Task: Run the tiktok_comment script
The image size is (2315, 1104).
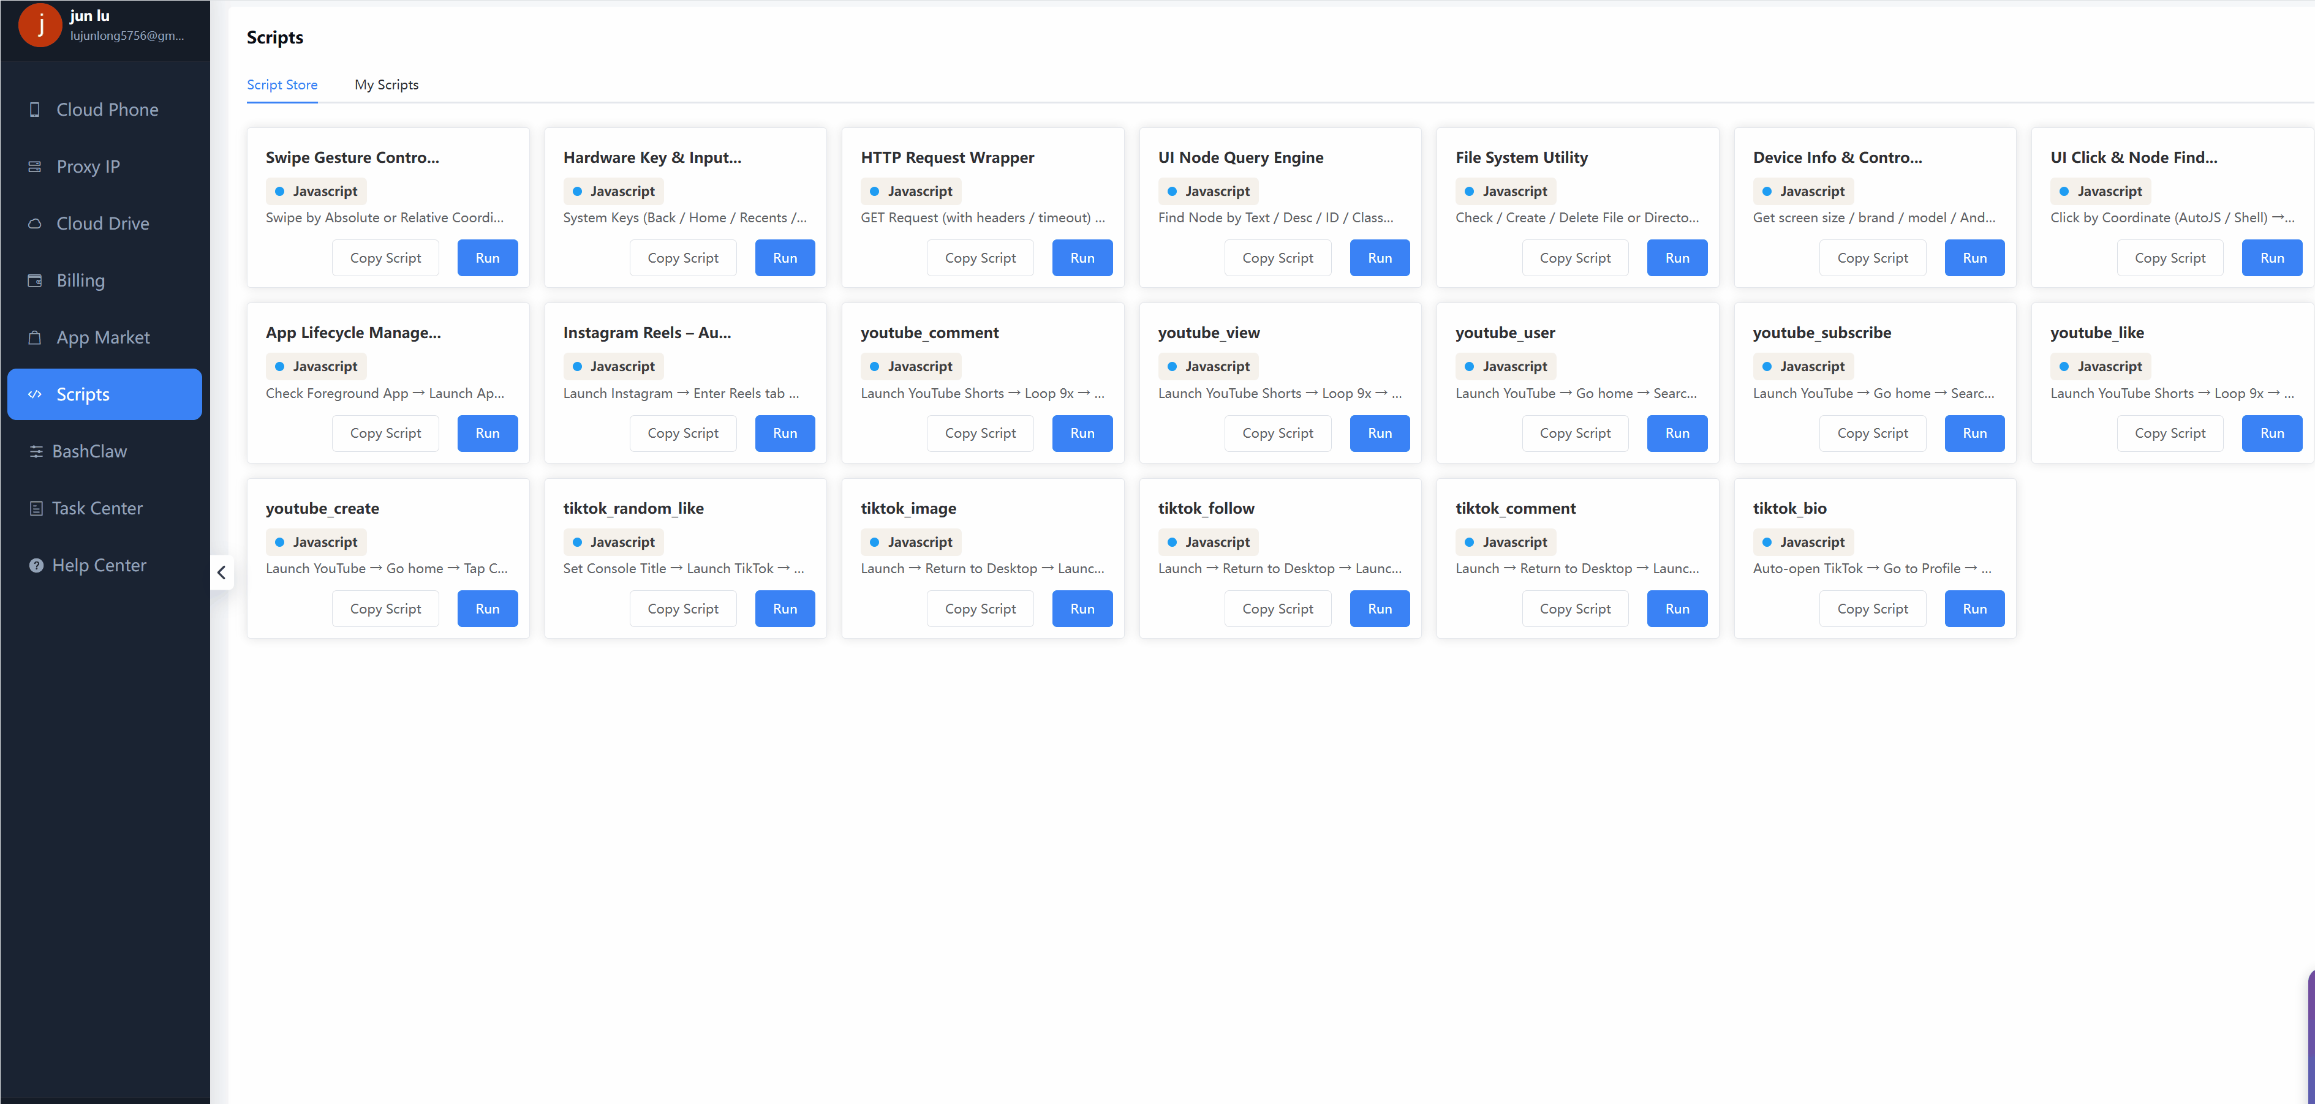Action: pyautogui.click(x=1677, y=609)
